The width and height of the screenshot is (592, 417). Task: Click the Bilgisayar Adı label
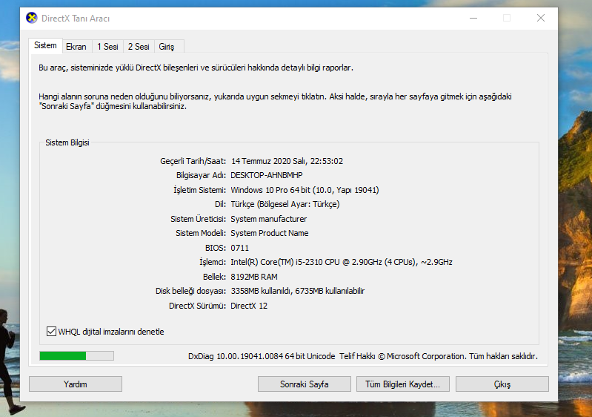point(201,175)
